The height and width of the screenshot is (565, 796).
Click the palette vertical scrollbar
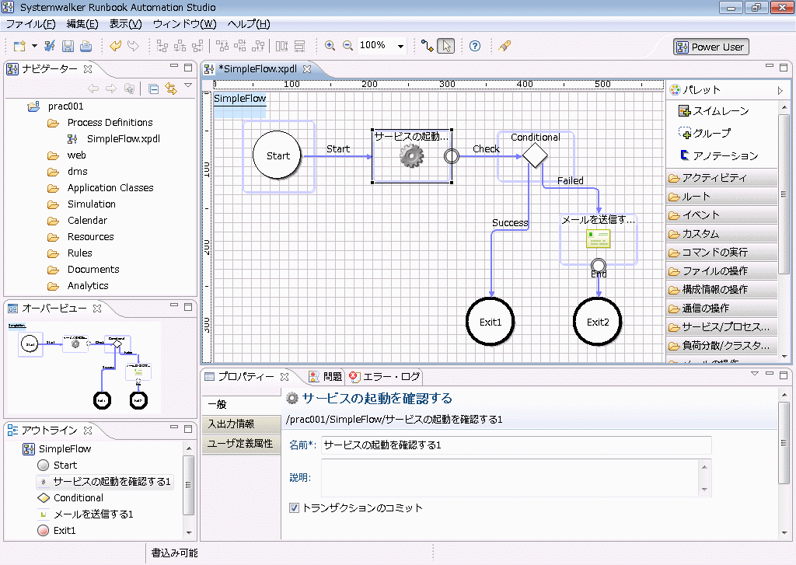coord(784,196)
